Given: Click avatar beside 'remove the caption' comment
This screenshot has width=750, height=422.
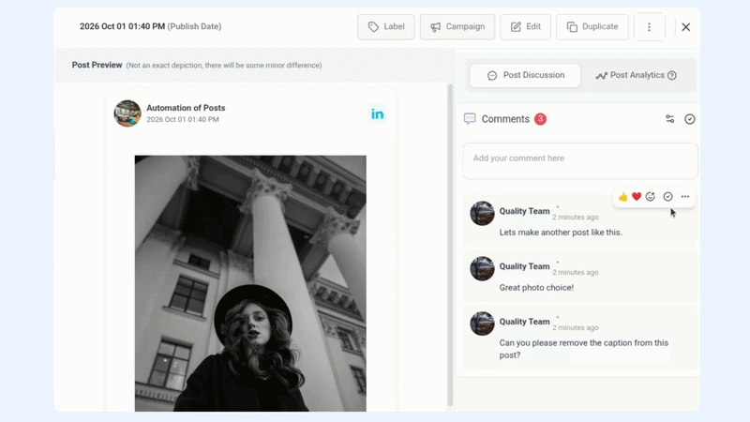Looking at the screenshot, I should [482, 324].
